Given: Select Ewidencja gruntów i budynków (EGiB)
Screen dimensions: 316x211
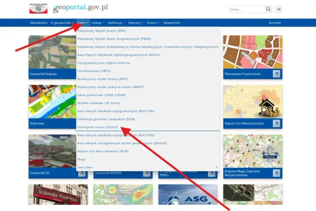Looking at the screenshot, I should [x=106, y=119].
